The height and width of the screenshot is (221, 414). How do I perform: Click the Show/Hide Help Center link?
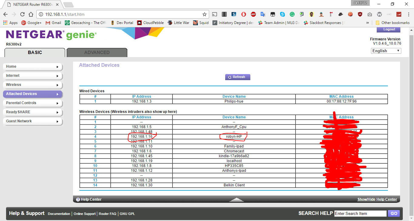pyautogui.click(x=377, y=199)
